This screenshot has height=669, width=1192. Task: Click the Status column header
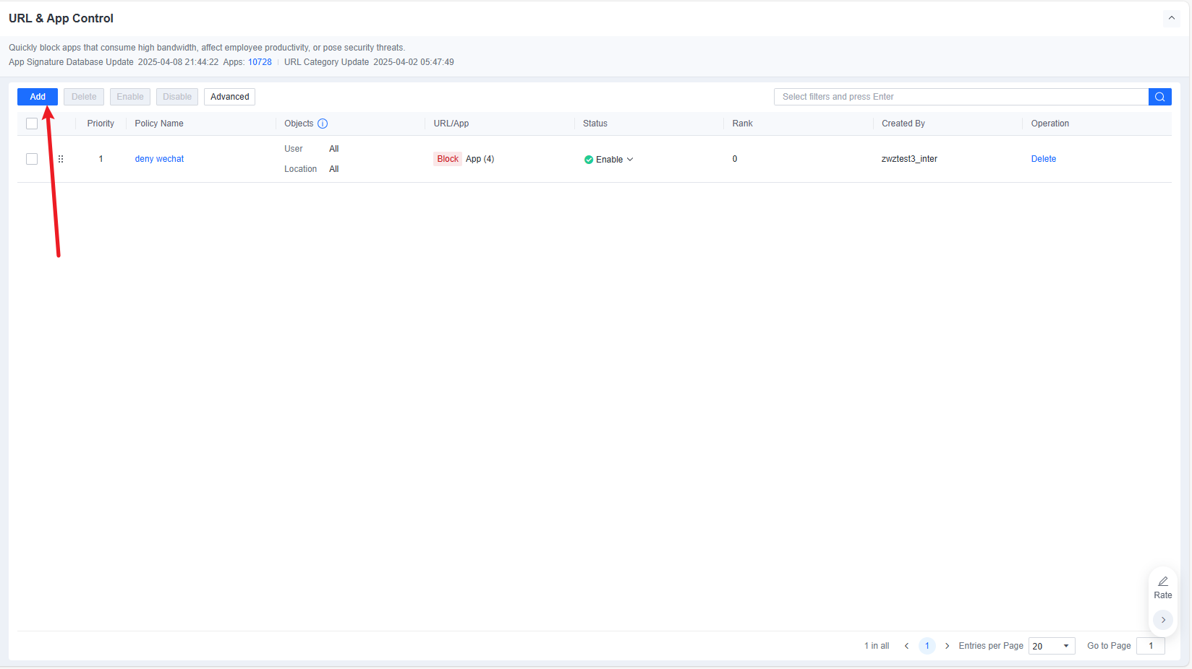pyautogui.click(x=595, y=124)
